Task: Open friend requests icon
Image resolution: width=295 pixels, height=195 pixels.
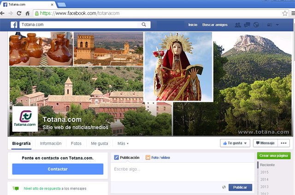Action: point(238,25)
